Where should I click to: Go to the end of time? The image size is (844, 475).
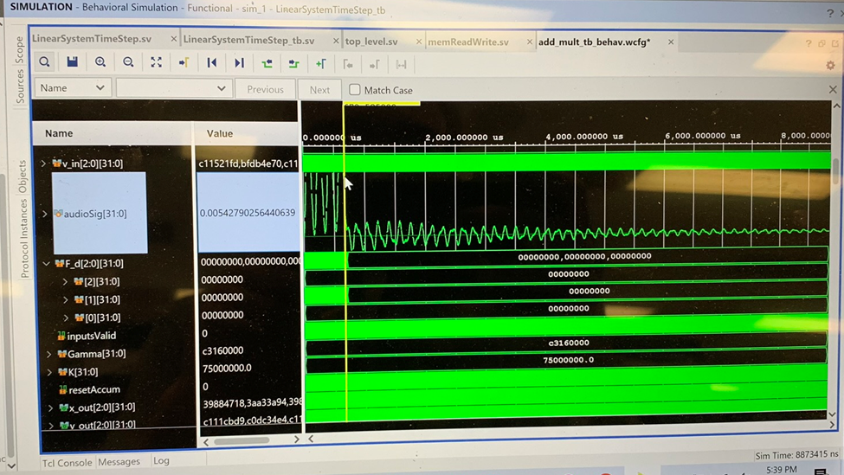(239, 62)
